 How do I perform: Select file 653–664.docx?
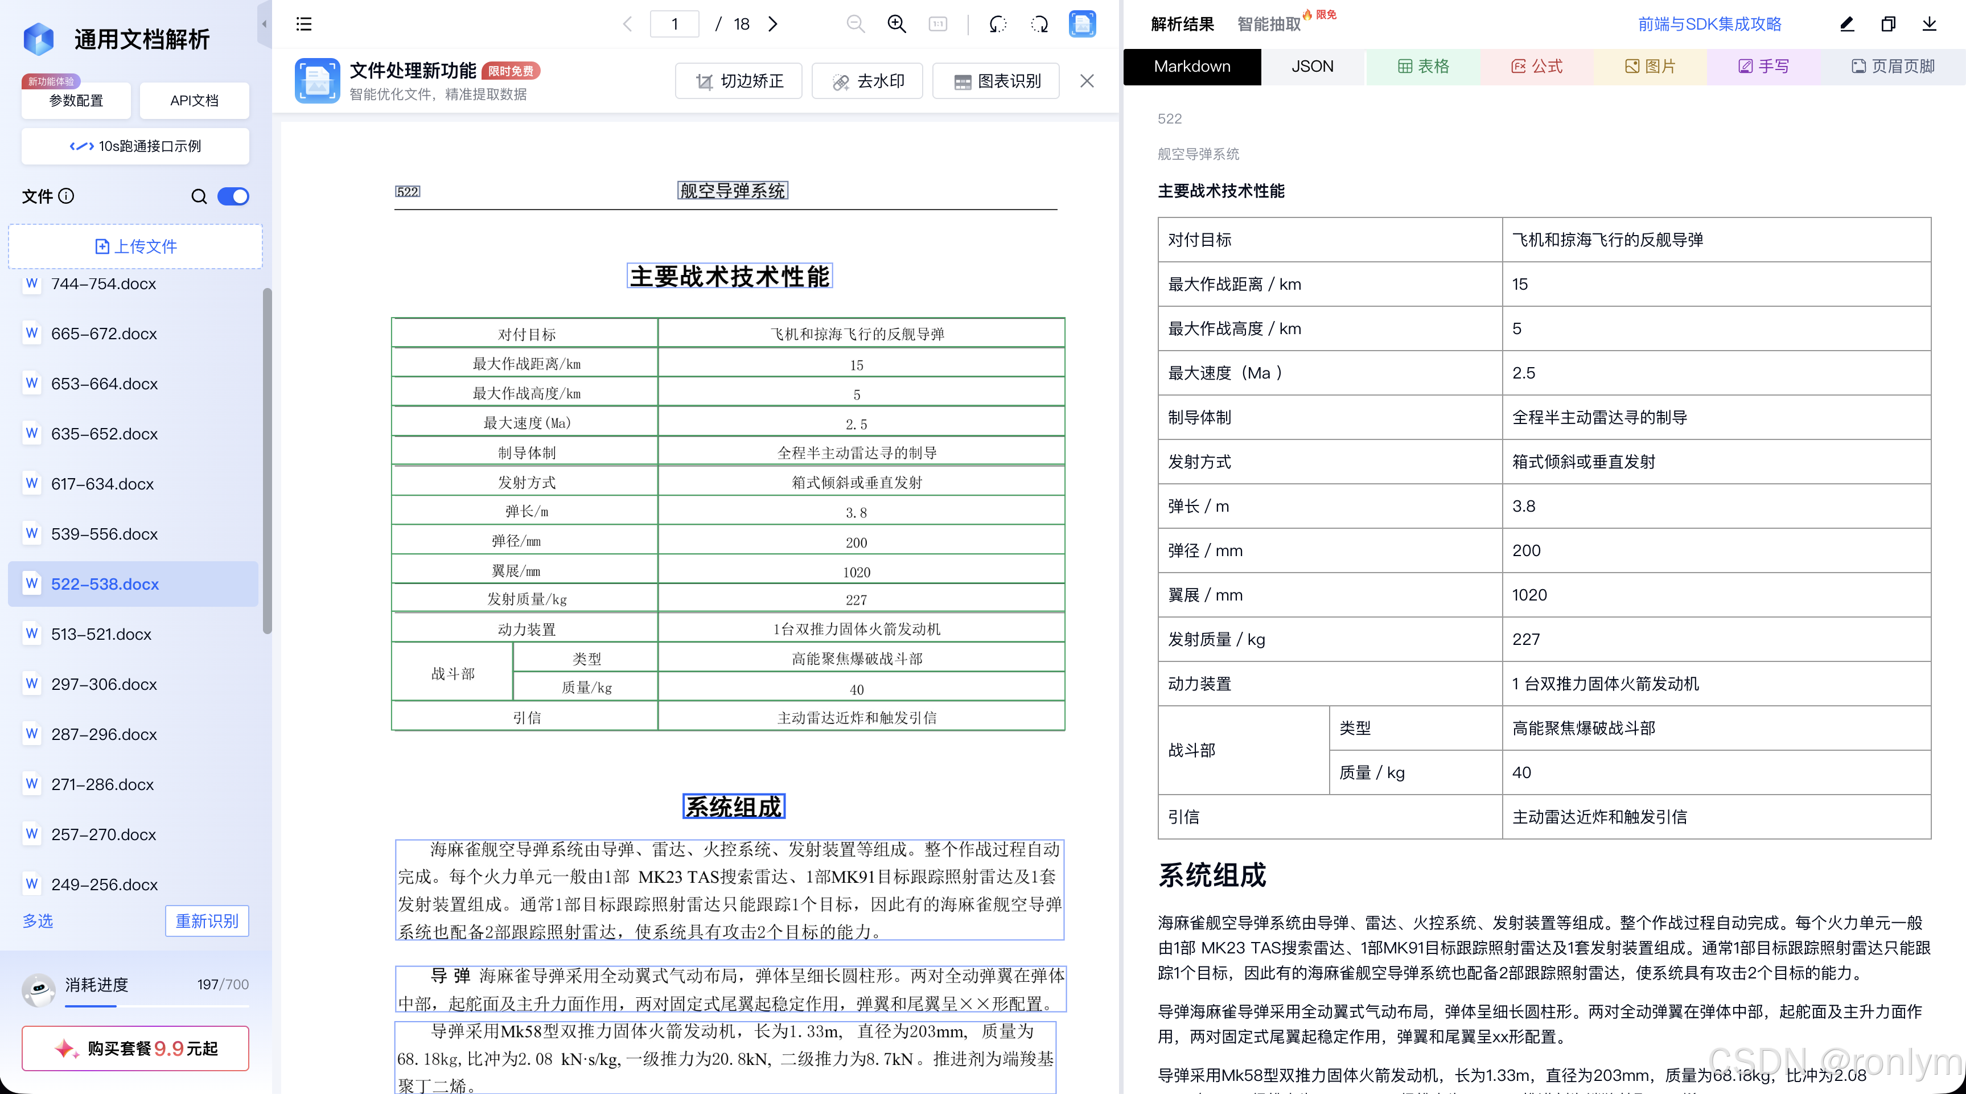pyautogui.click(x=134, y=383)
